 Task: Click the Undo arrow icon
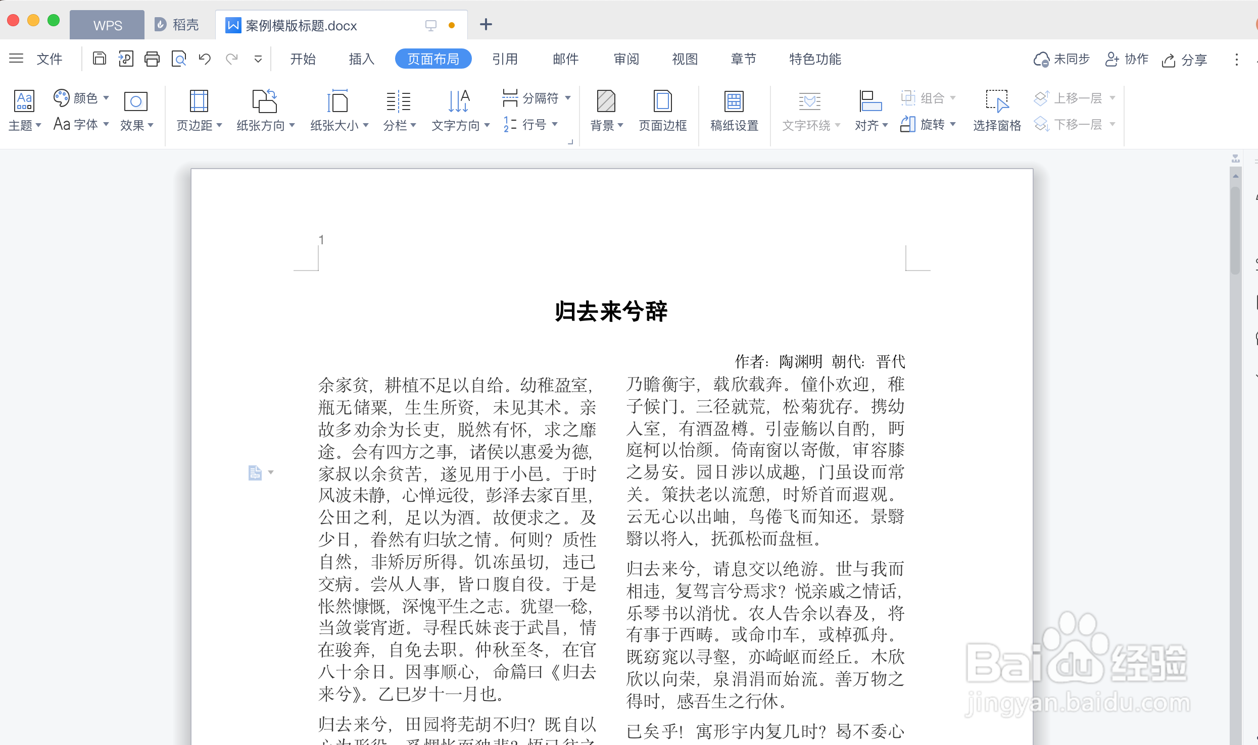tap(205, 59)
